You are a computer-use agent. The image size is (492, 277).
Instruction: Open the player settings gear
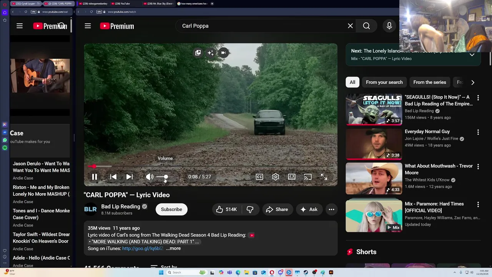click(x=276, y=177)
